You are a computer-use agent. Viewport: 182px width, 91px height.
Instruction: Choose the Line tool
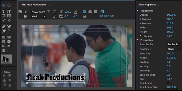tap(9, 50)
